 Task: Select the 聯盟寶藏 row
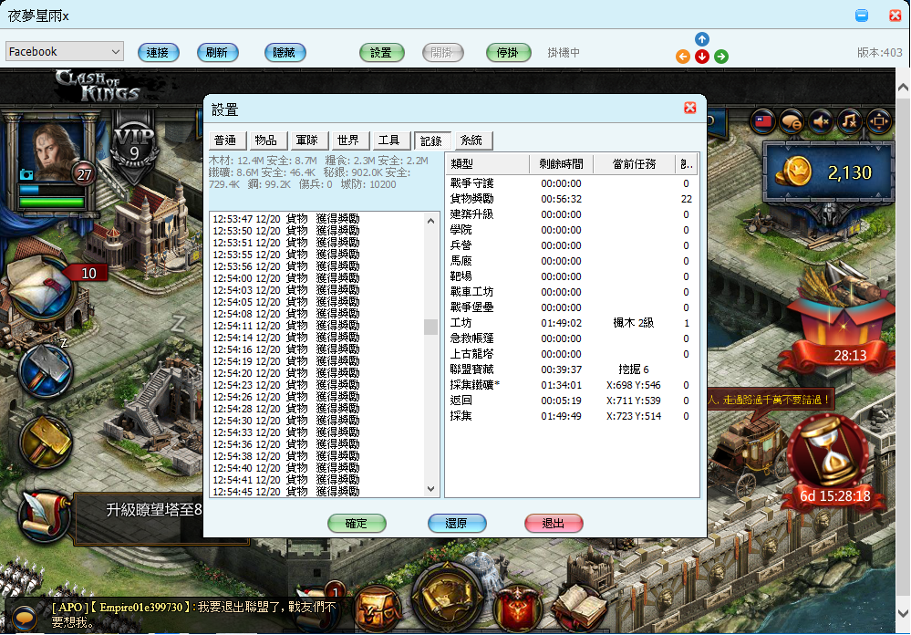tap(572, 370)
